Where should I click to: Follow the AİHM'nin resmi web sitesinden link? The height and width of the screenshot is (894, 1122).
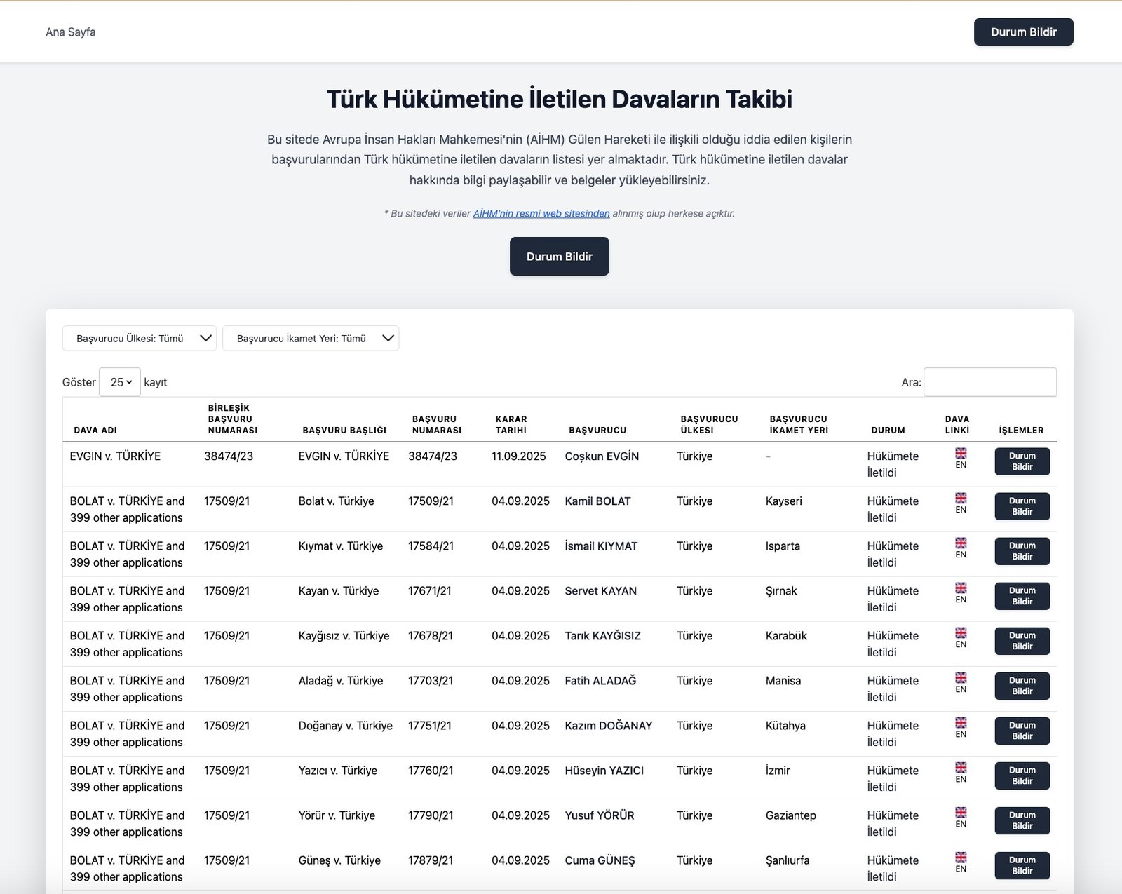(541, 214)
